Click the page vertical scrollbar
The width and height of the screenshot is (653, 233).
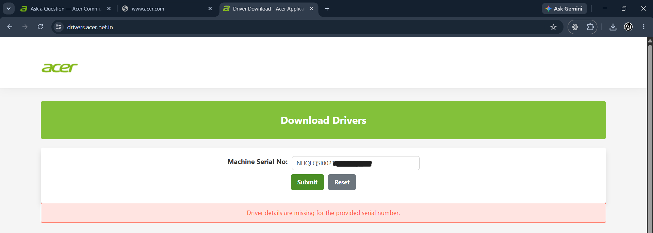[x=650, y=139]
